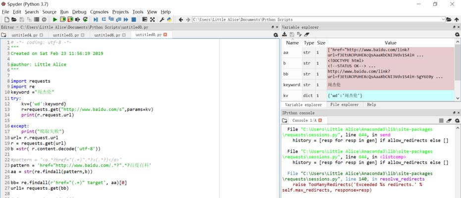This screenshot has width=461, height=198.
Task: Import data in Variable explorer
Action: click(x=284, y=34)
